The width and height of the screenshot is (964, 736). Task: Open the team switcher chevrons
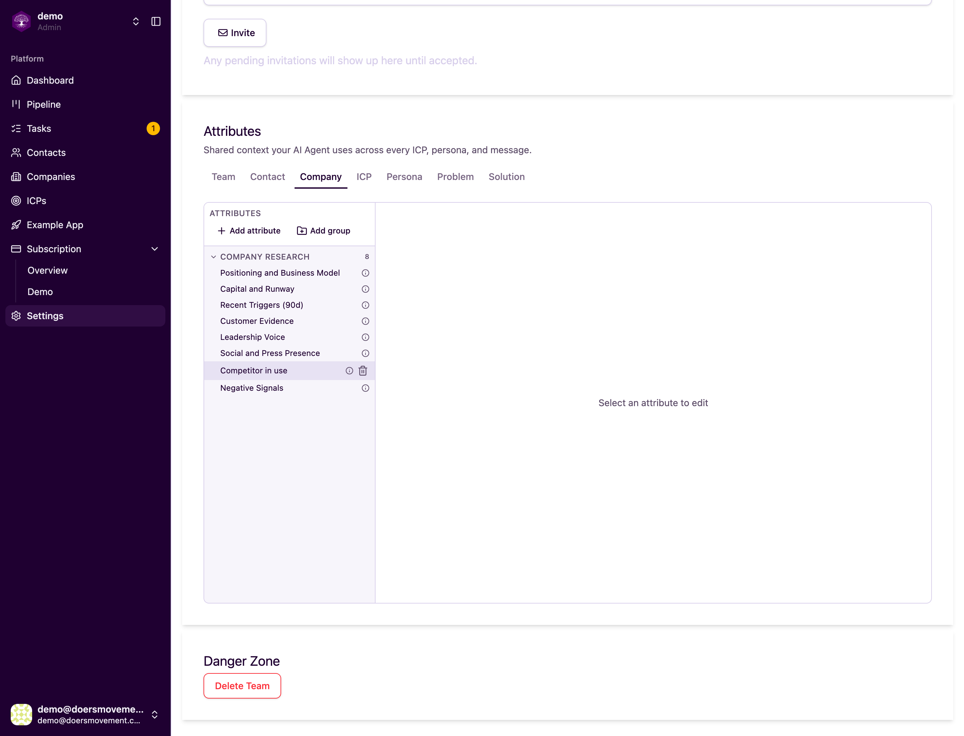coord(136,21)
